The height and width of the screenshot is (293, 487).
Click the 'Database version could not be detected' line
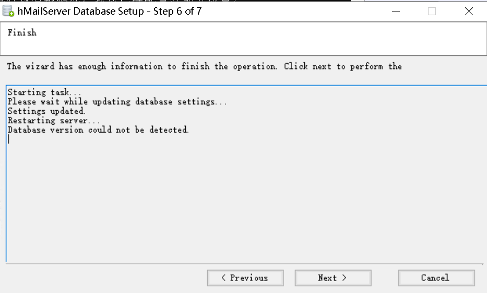coord(98,130)
